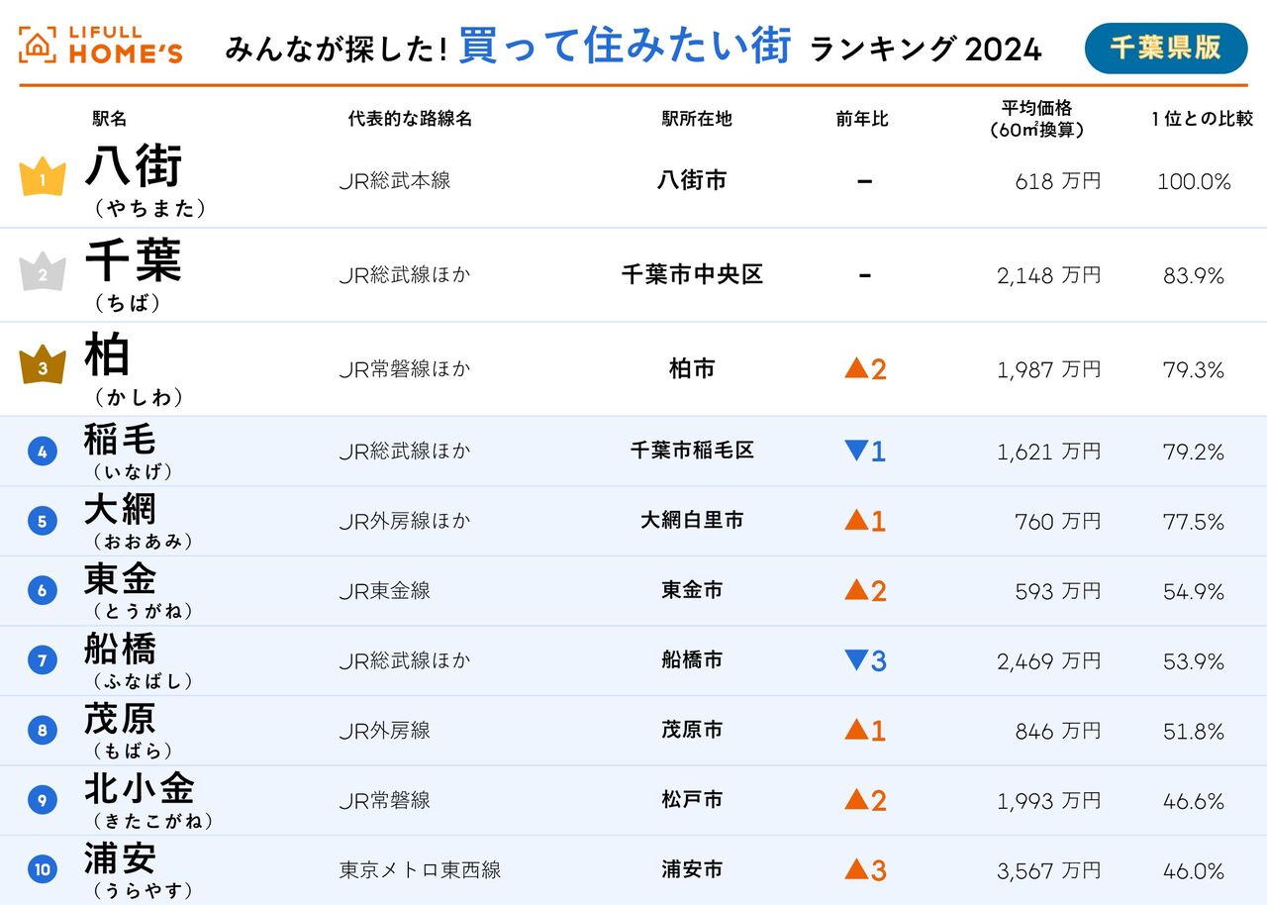Click the 千葉市中央区 location text

(692, 274)
